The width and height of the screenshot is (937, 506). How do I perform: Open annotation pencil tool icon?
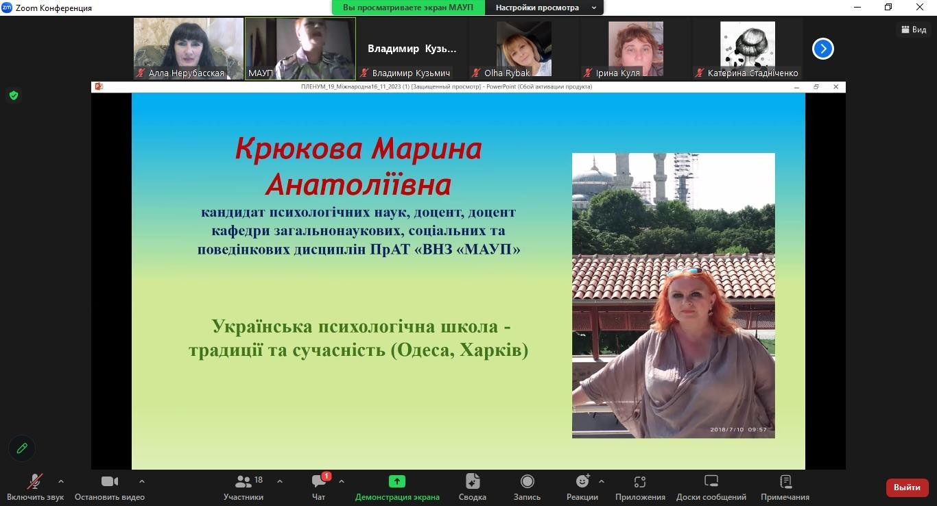click(22, 448)
